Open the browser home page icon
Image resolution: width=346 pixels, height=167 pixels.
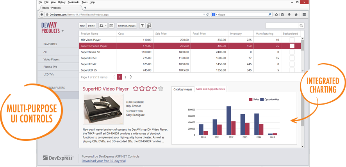pyautogui.click(x=296, y=14)
